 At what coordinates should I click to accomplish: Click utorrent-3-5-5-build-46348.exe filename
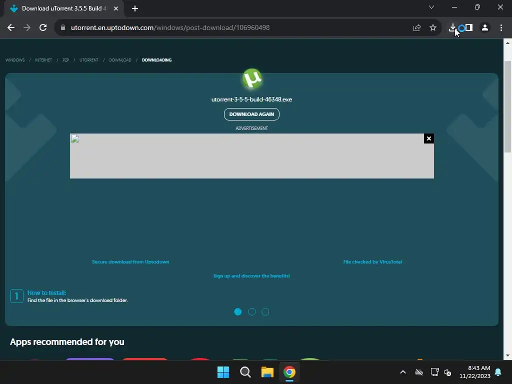click(x=252, y=99)
